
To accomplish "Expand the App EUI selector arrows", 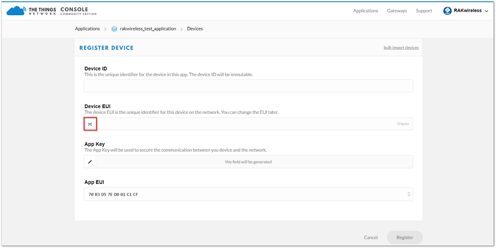I will point(409,194).
